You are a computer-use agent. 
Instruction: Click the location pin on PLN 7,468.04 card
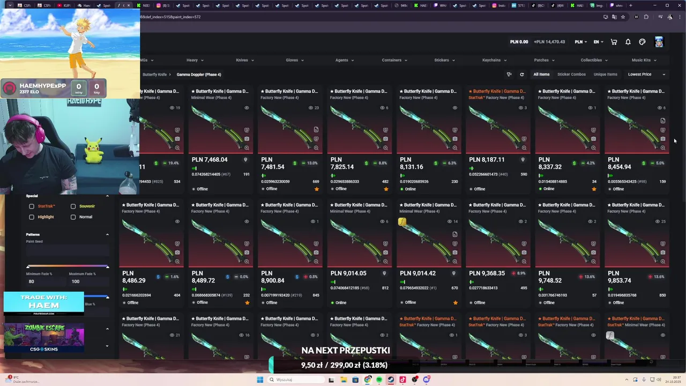tap(245, 159)
